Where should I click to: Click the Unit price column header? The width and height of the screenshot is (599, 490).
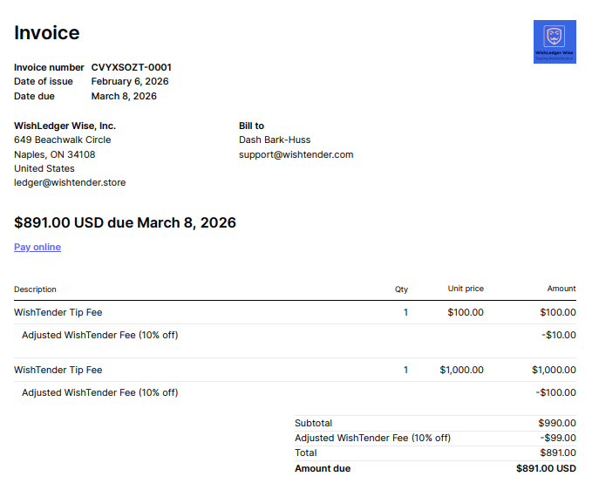(466, 289)
